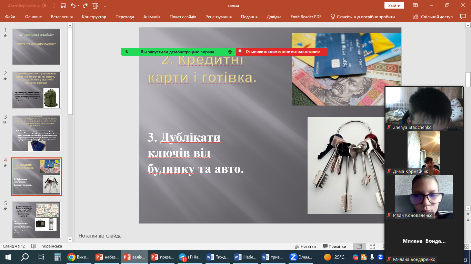Click the text Дублікати ключів від будинку та авто
Screen dimensions: 471x264
[196, 153]
